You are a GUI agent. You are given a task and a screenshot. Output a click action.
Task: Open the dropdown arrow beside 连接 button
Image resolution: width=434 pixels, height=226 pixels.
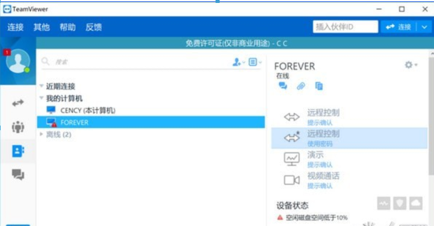(x=424, y=27)
